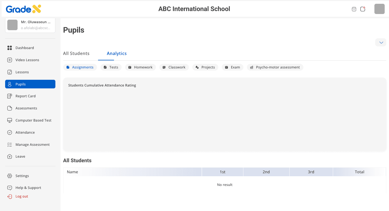Image resolution: width=389 pixels, height=211 pixels.
Task: Toggle the Tests filter chip
Action: pyautogui.click(x=111, y=67)
